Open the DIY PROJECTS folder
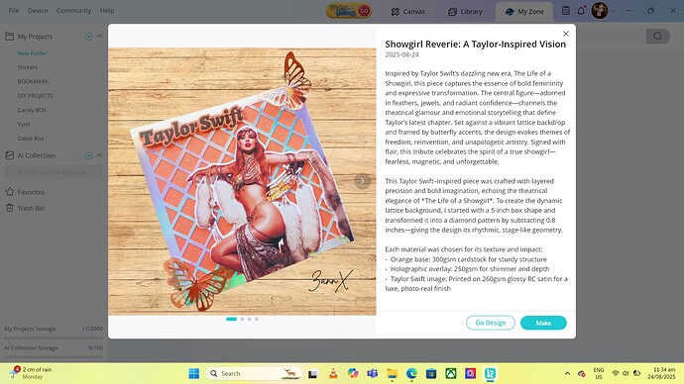The width and height of the screenshot is (684, 384). pos(36,96)
